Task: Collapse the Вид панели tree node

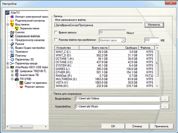Action: coord(8,25)
